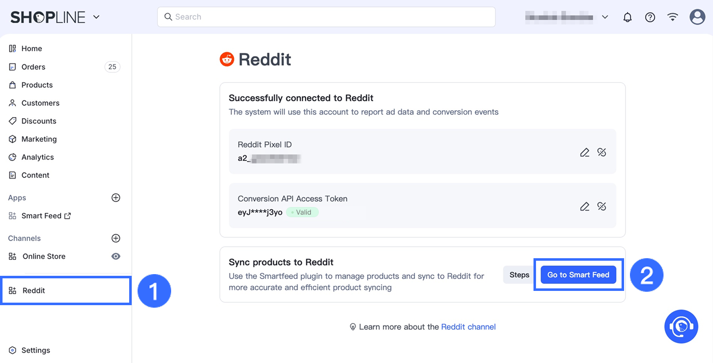Select Reddit channel in sidebar
Image resolution: width=713 pixels, height=363 pixels.
tap(34, 290)
